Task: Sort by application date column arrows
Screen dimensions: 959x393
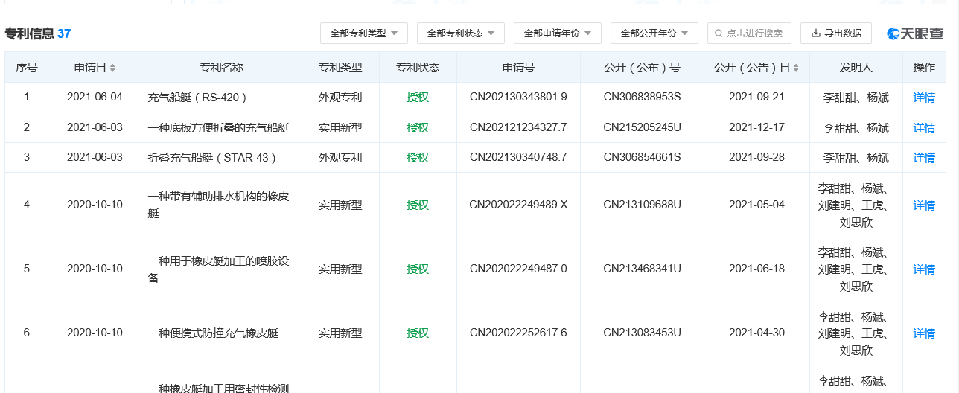Action: [112, 68]
